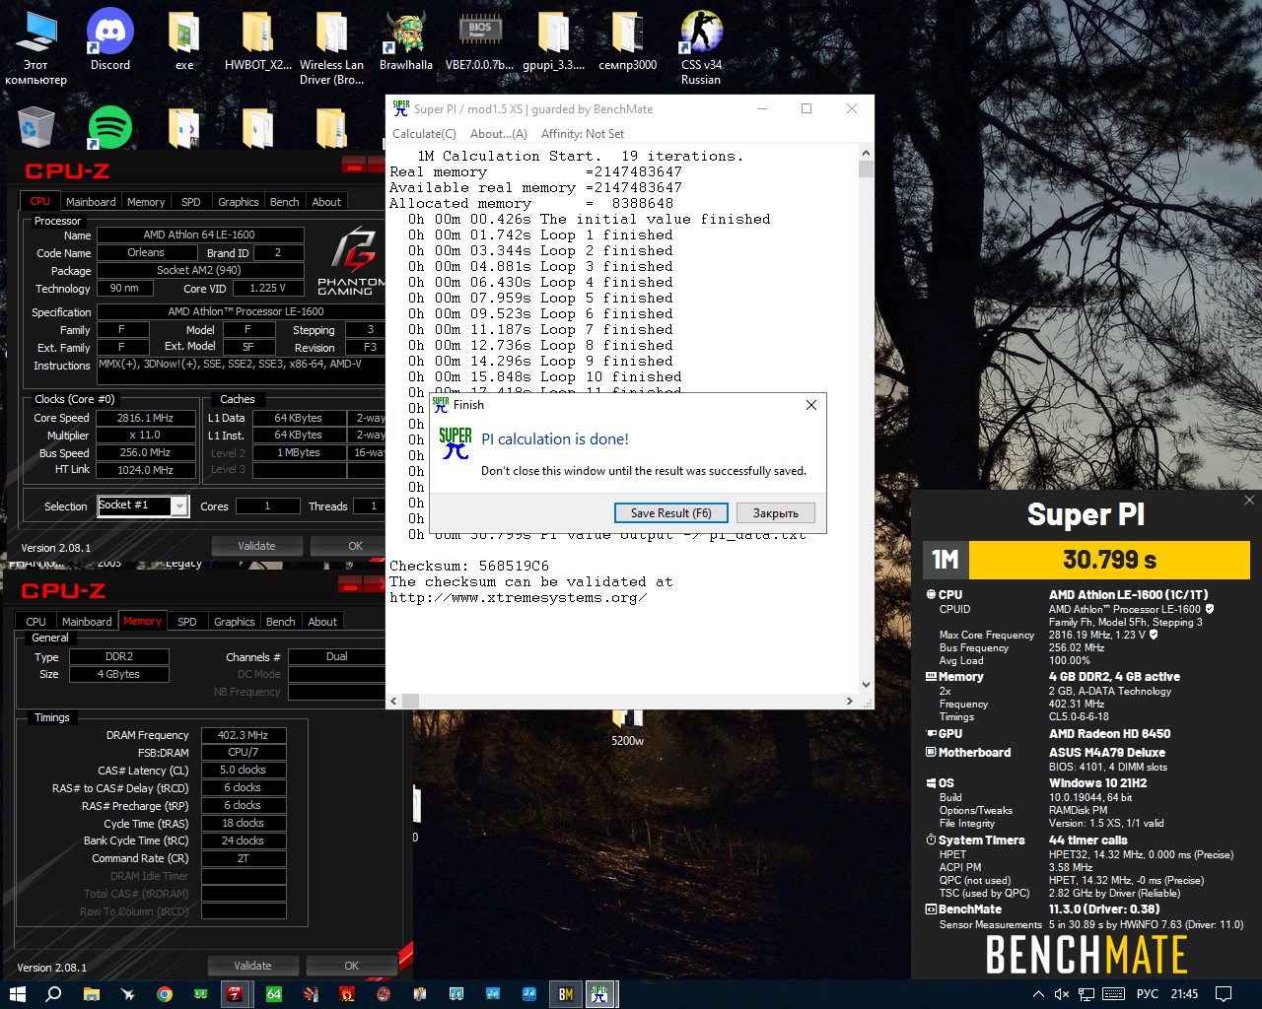This screenshot has height=1009, width=1262.
Task: Open the About tab in top CPU-Z
Action: (326, 201)
